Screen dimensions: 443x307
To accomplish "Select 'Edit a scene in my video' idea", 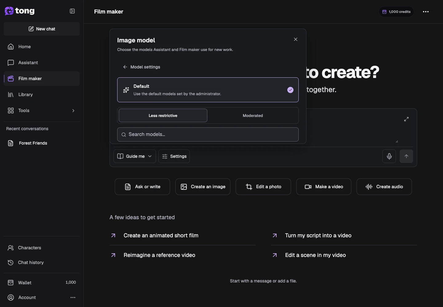I will pos(344,255).
